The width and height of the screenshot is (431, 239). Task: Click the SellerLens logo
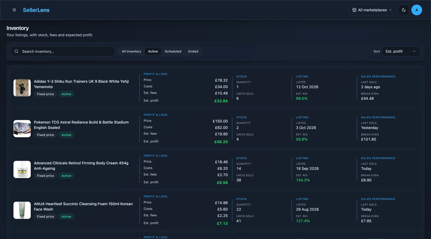tap(36, 10)
